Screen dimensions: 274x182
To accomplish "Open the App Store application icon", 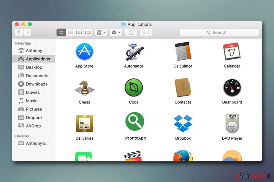I will (84, 52).
